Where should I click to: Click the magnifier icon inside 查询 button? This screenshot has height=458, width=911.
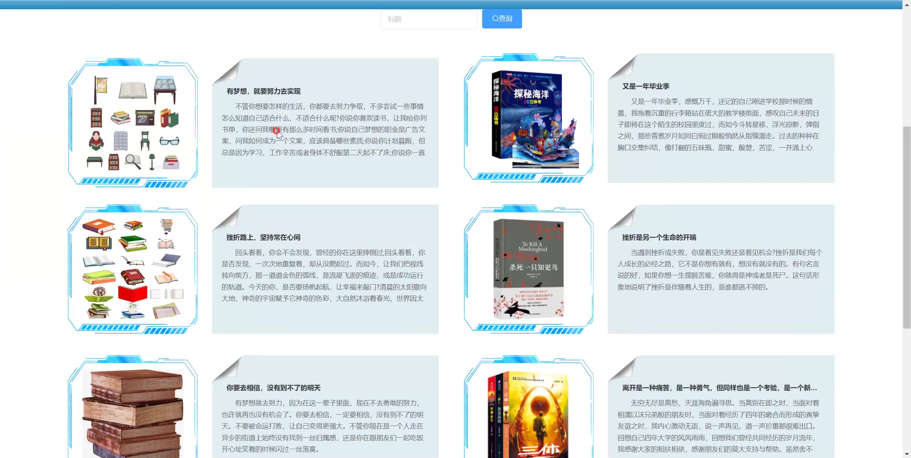point(495,18)
